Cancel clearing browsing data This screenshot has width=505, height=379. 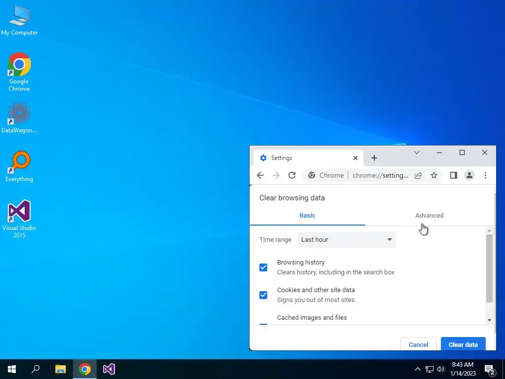point(418,344)
